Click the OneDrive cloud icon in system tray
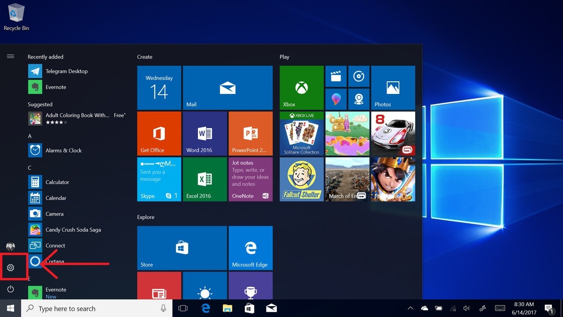Viewport: 563px width, 317px height. pyautogui.click(x=424, y=308)
